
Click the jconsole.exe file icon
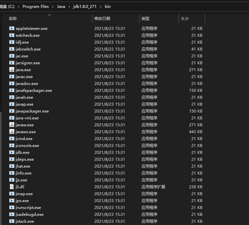click(x=12, y=145)
